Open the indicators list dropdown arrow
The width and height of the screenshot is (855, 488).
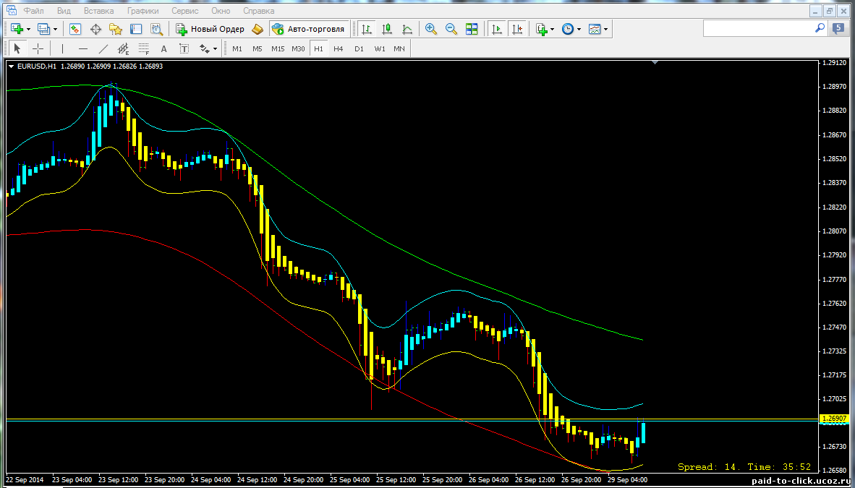(x=553, y=29)
